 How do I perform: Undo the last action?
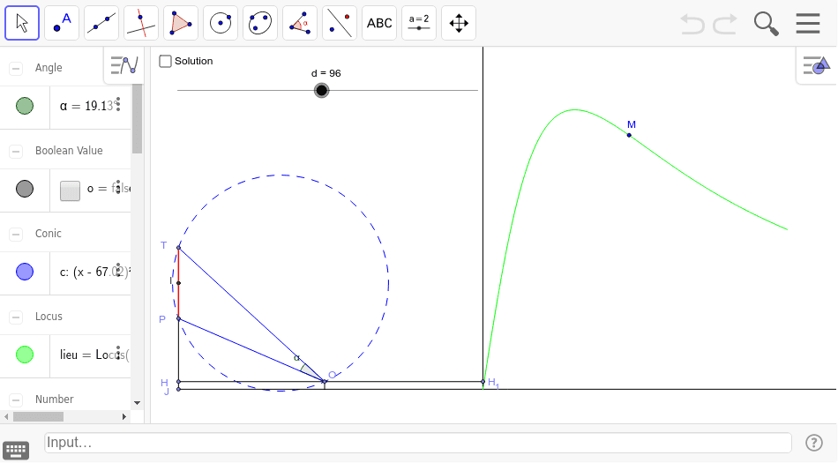point(692,24)
